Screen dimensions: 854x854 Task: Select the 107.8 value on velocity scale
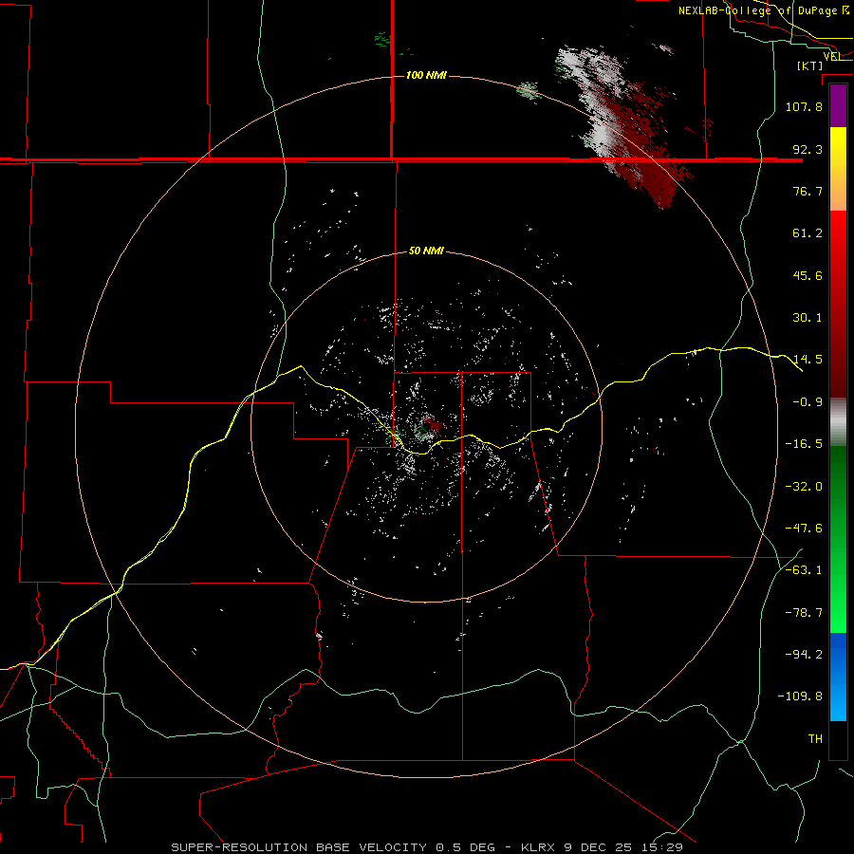[x=804, y=106]
